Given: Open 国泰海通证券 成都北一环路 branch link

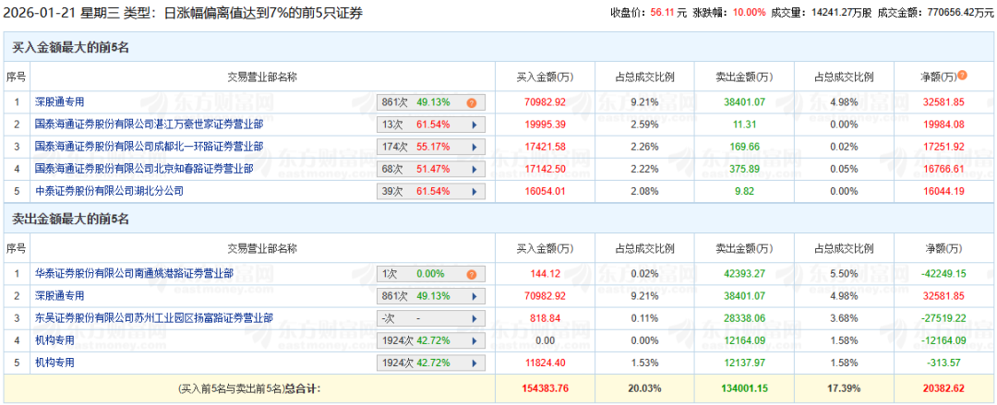Looking at the screenshot, I should pyautogui.click(x=149, y=147).
